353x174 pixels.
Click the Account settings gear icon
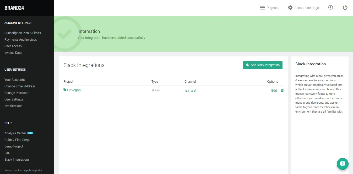point(290,8)
